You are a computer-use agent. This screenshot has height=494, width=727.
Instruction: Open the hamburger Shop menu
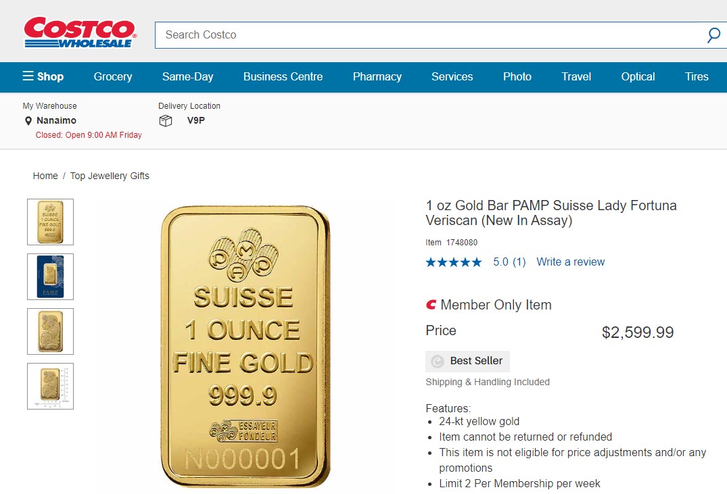pos(43,76)
